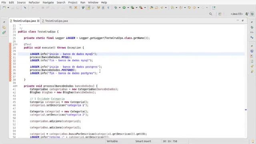Image resolution: width=256 pixels, height=144 pixels.
Task: Open the Previous Annotation dropdown arrow
Action: click(x=185, y=8)
